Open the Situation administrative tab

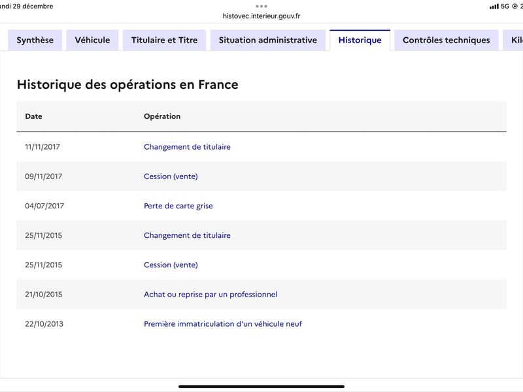tap(268, 40)
